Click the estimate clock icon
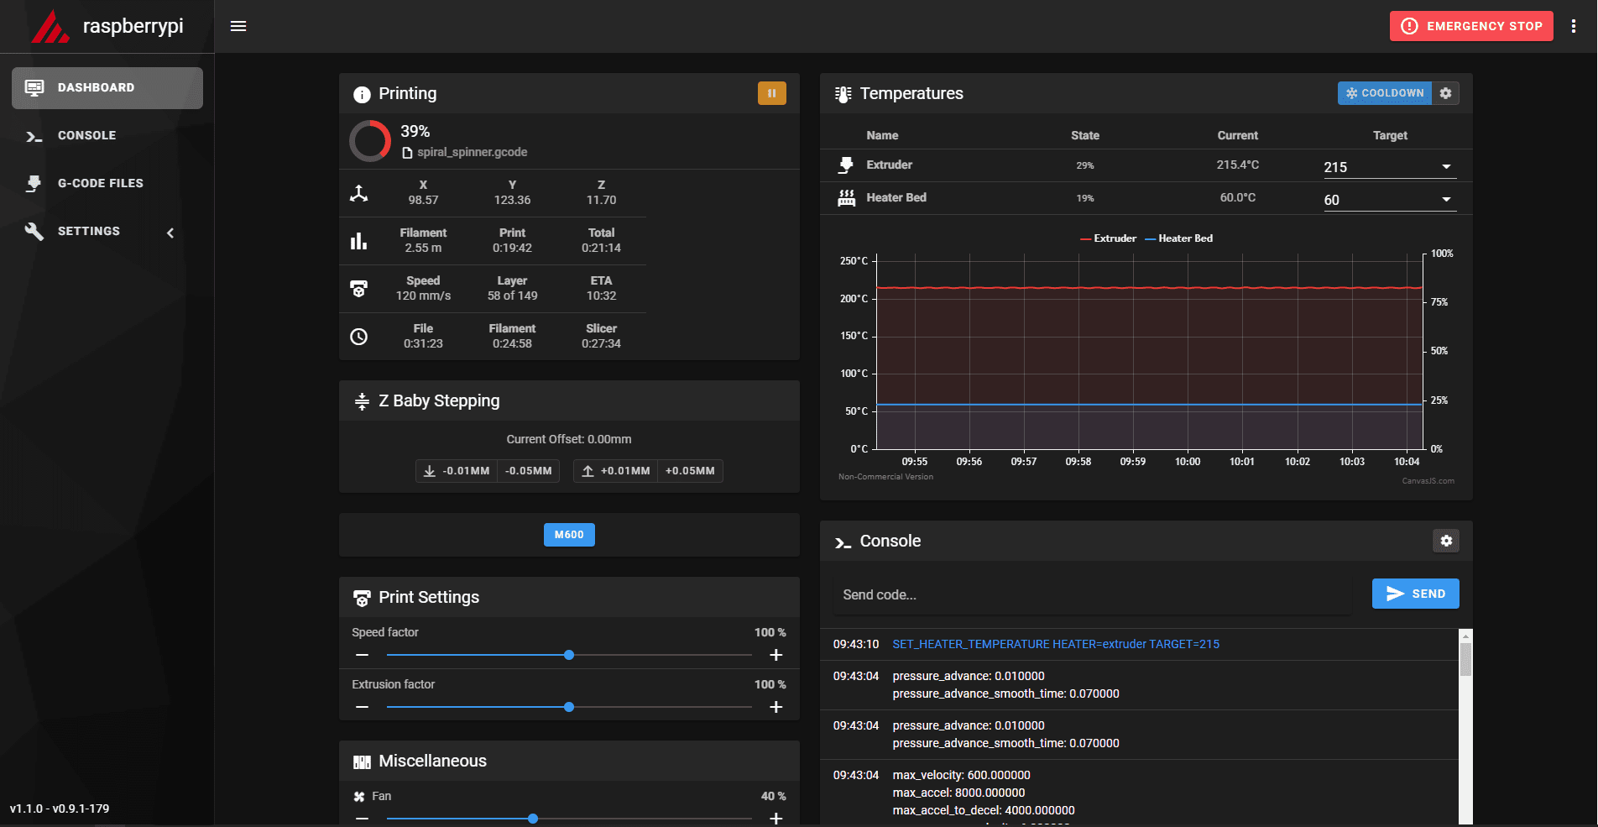Image resolution: width=1598 pixels, height=827 pixels. click(x=358, y=337)
